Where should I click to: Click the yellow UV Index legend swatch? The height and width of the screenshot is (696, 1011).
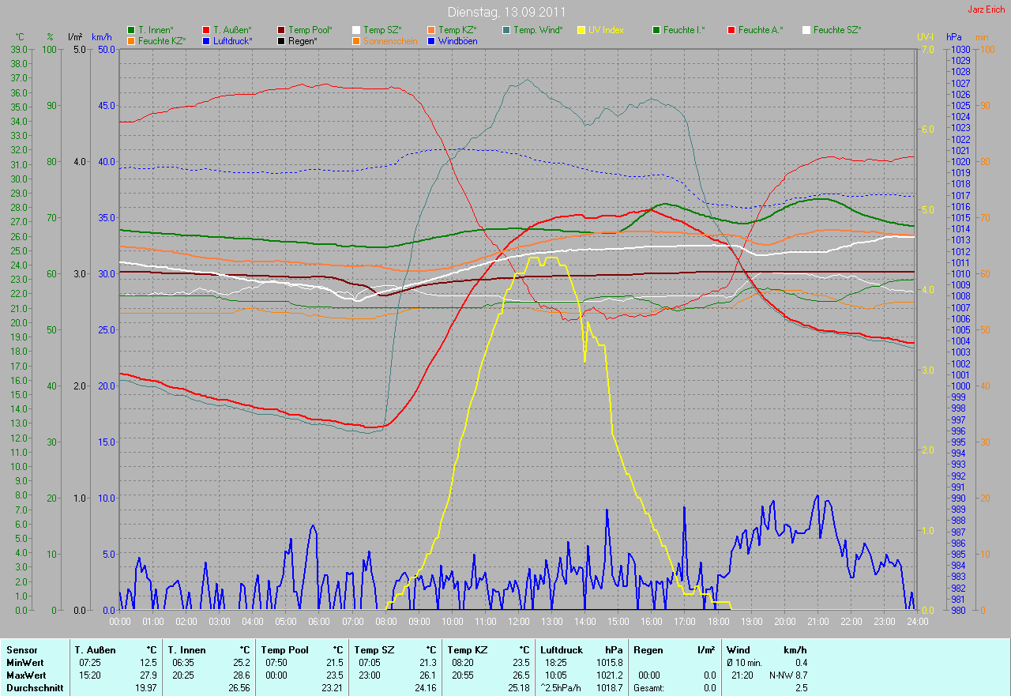pyautogui.click(x=582, y=30)
